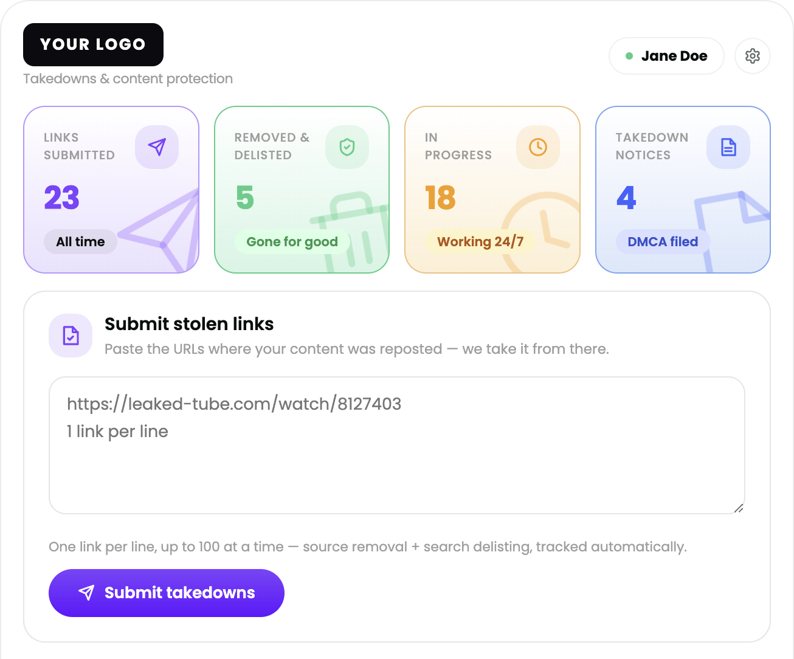
Task: Click the YOUR LOGO badge
Action: [x=93, y=44]
